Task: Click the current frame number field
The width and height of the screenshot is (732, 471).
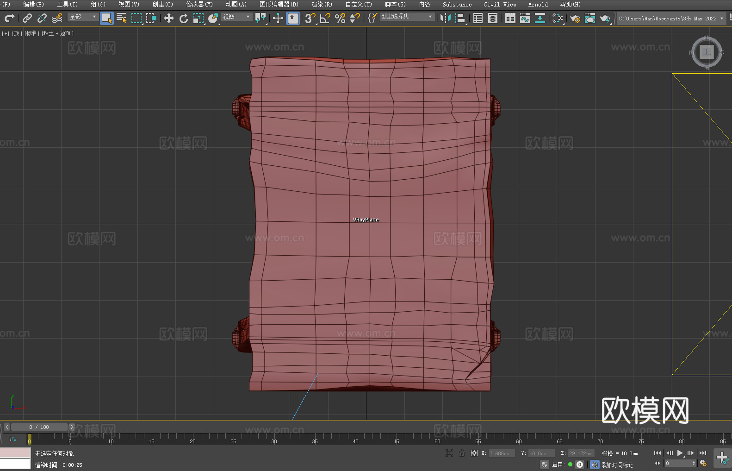Action: 678,463
